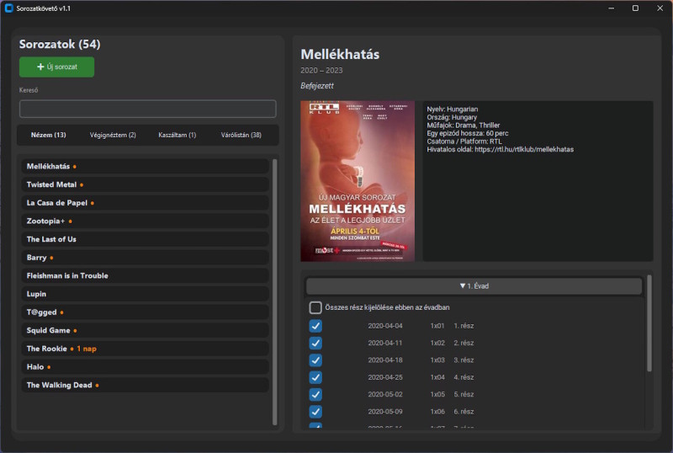Image resolution: width=673 pixels, height=453 pixels.
Task: Focus the Kereső search field
Action: tap(148, 109)
